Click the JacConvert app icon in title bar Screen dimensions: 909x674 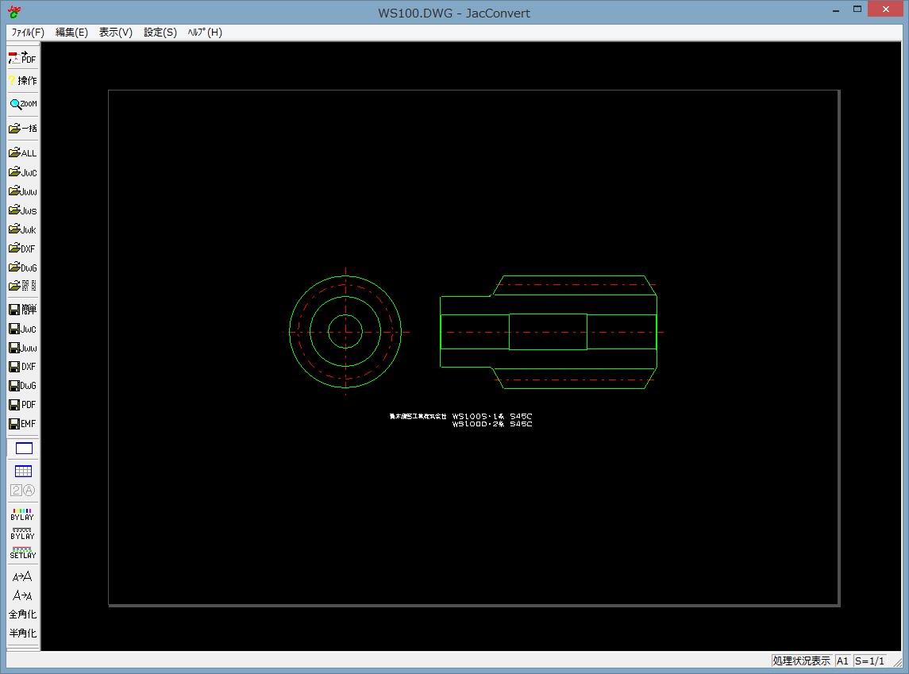[14, 12]
